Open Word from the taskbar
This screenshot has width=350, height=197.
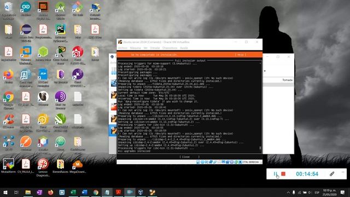coord(84,192)
